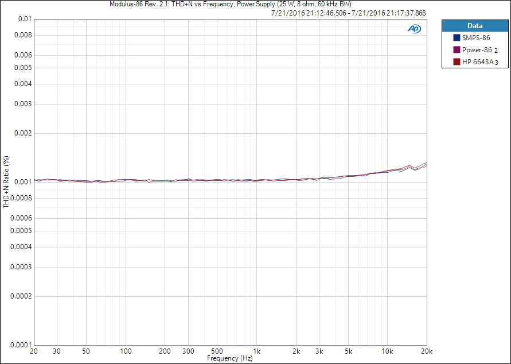Click the 0.0003 y-axis tick label
Image resolution: width=511 pixels, height=364 pixels.
[x=22, y=267]
